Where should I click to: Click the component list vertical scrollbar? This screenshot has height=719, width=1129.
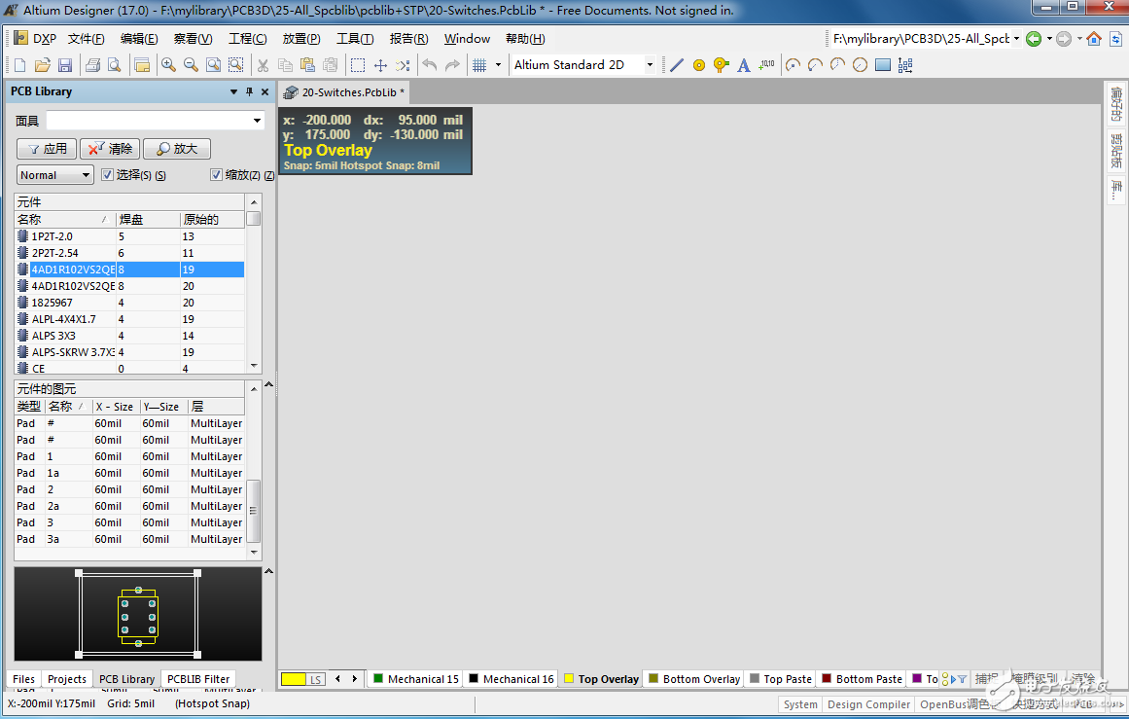click(x=254, y=284)
